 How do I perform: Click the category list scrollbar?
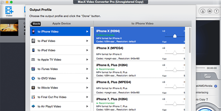click(92, 65)
